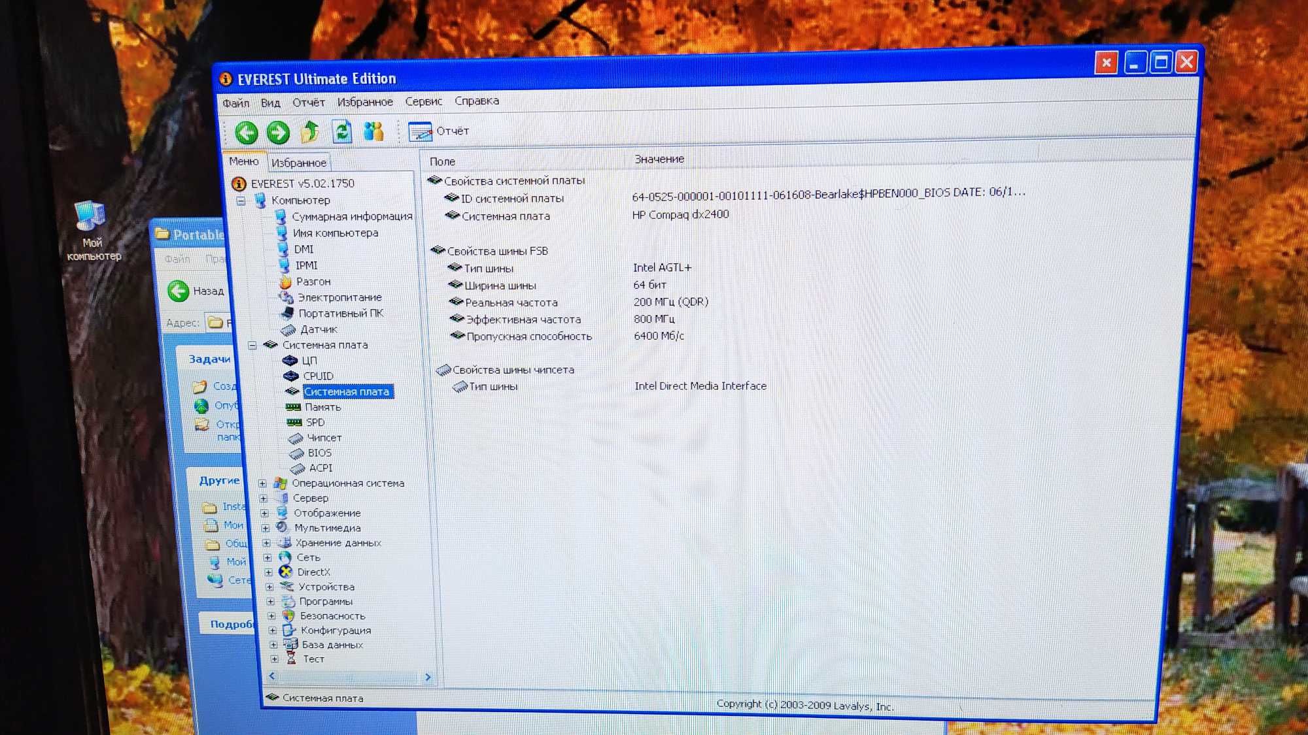This screenshot has width=1308, height=735.
Task: Select Суммарная информация in tree
Action: [352, 216]
